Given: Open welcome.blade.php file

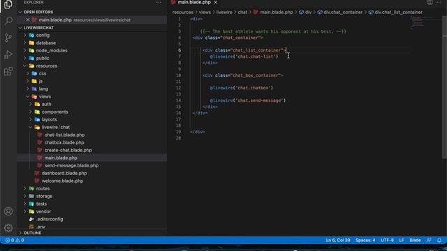Looking at the screenshot, I should click(x=62, y=181).
